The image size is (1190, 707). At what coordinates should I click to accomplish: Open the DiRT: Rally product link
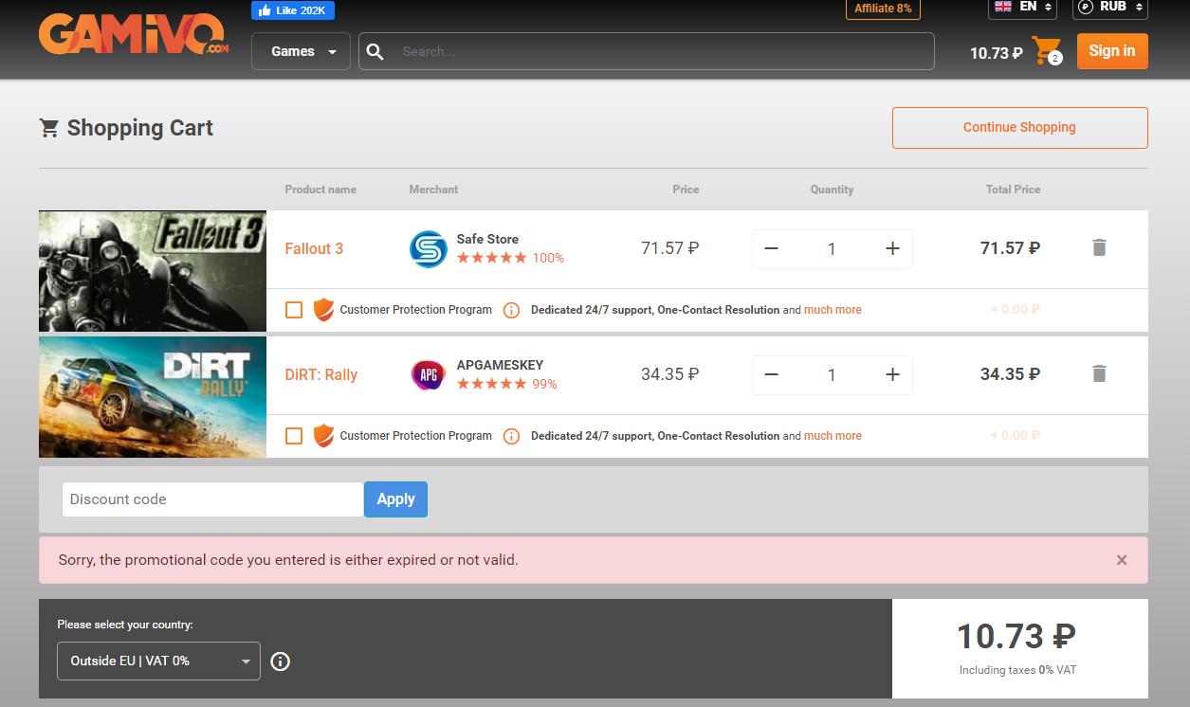pyautogui.click(x=321, y=374)
